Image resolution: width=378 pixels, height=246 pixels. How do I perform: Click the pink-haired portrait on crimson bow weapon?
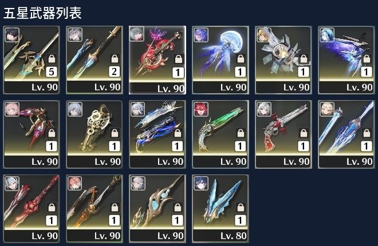[x=12, y=109]
